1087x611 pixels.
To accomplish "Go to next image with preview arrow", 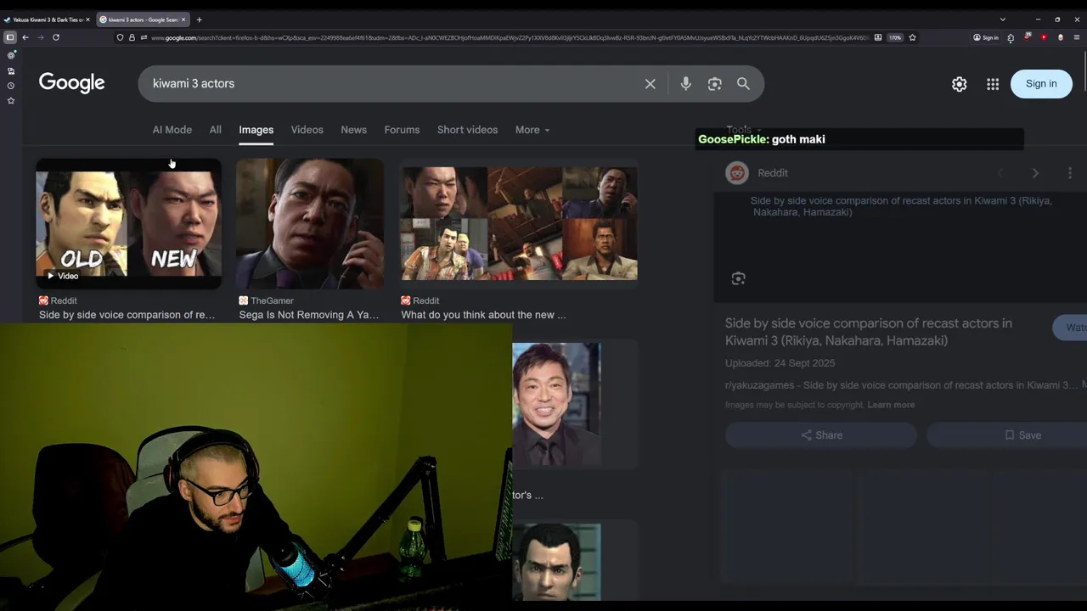I will (x=1035, y=173).
